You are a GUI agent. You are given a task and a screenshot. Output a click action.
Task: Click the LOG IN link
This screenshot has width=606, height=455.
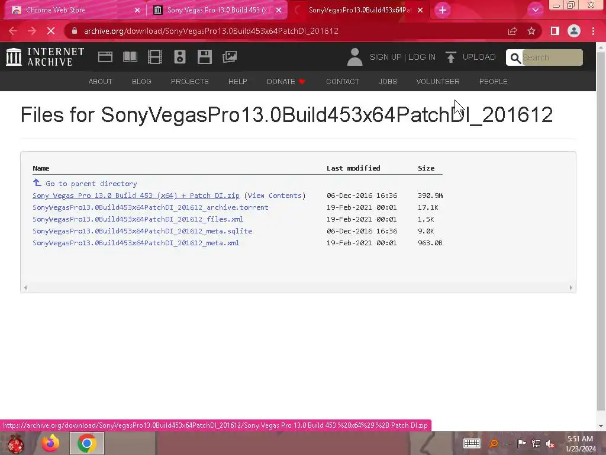pos(421,57)
